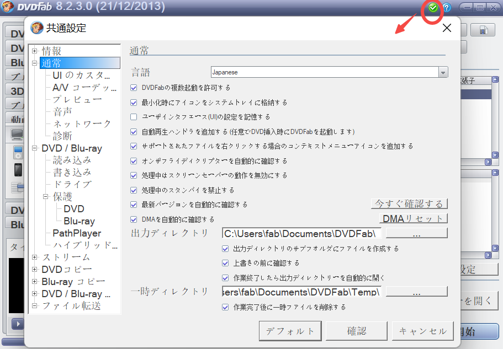This screenshot has width=503, height=349.
Task: Click the circled green update checkmark icon
Action: (433, 7)
